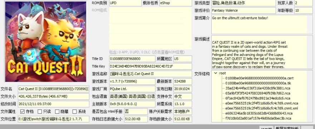Select the e0ee7566...cnmt.nca tree entry
The width and height of the screenshot is (315, 129).
coord(262,103)
